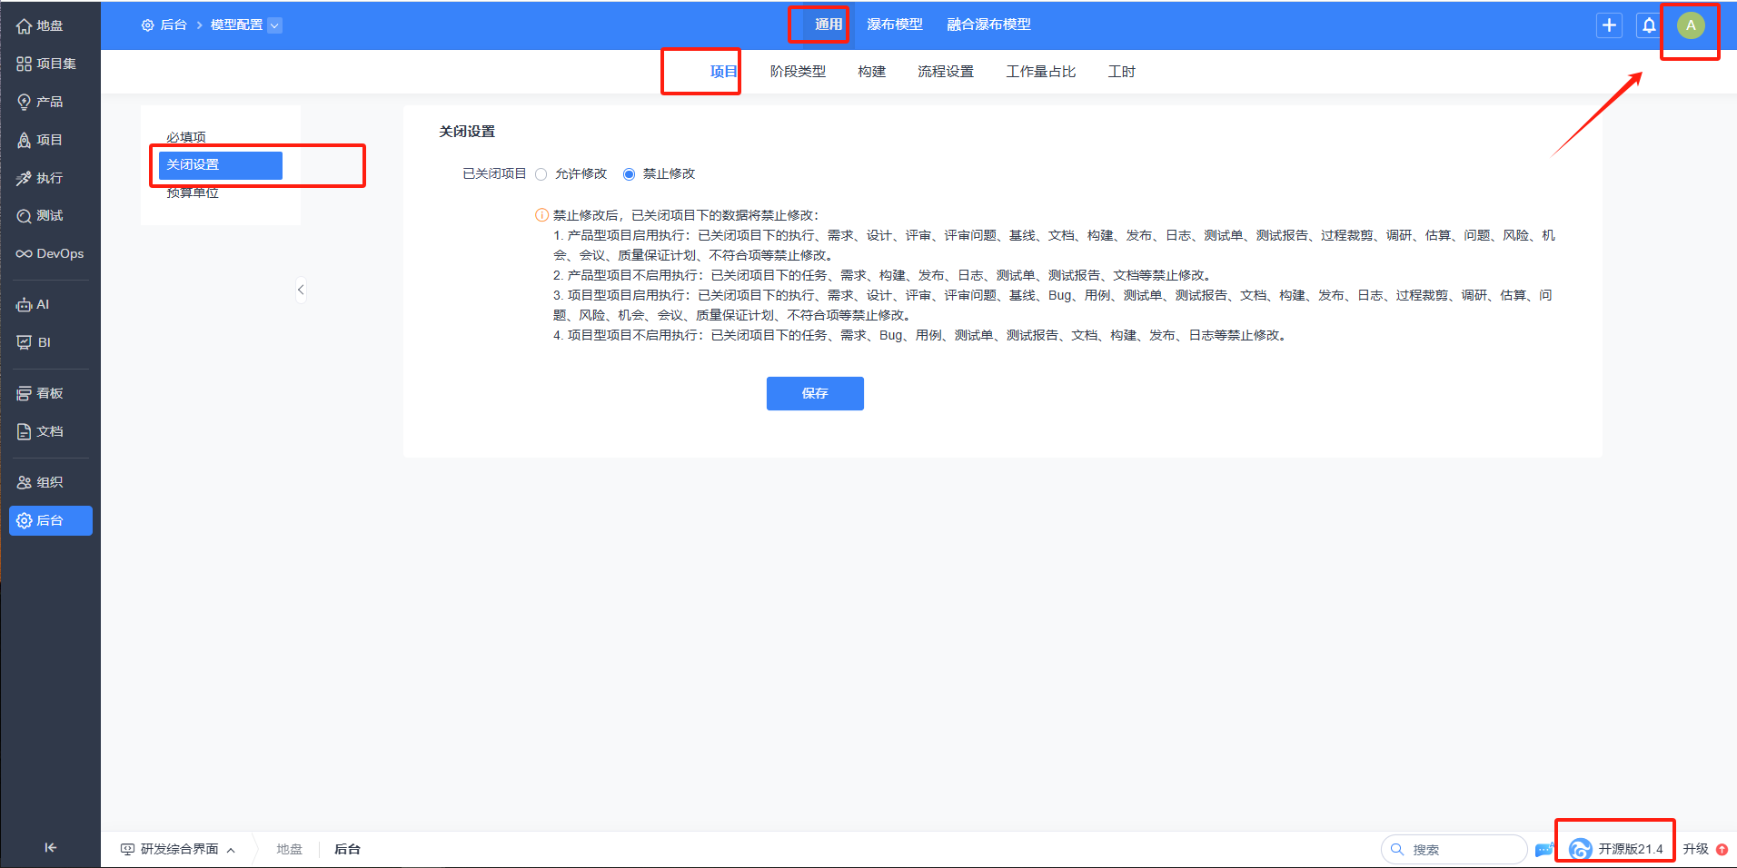Open the user avatar A menu

[x=1691, y=25]
